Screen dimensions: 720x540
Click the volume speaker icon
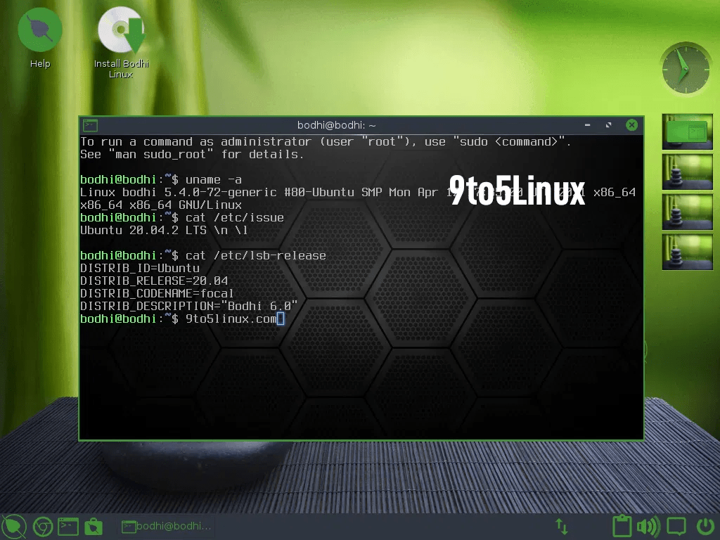pyautogui.click(x=648, y=526)
